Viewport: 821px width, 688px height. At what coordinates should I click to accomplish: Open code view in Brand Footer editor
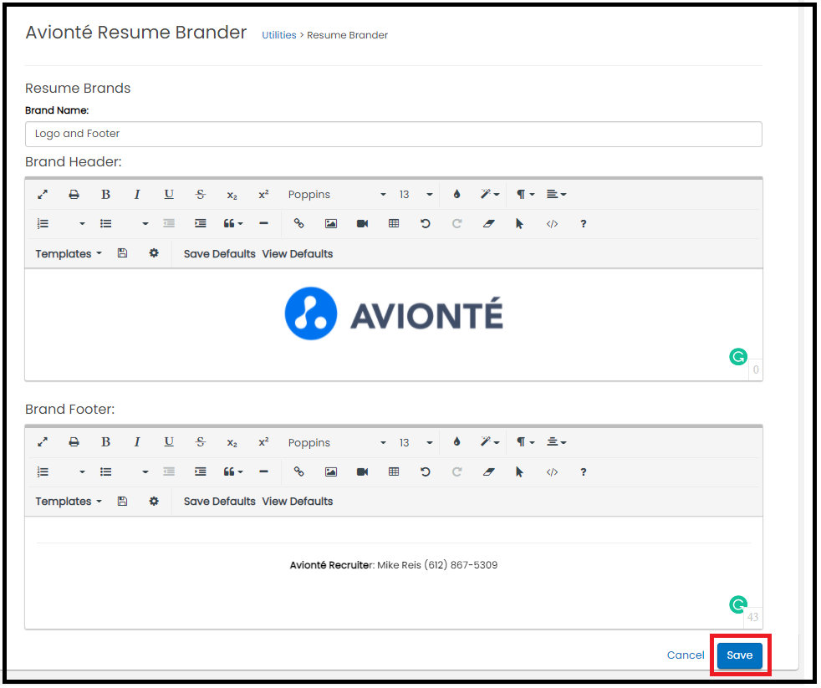tap(552, 472)
